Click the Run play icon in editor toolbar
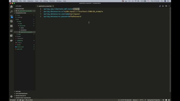This screenshot has height=101, width=180. 163,6
